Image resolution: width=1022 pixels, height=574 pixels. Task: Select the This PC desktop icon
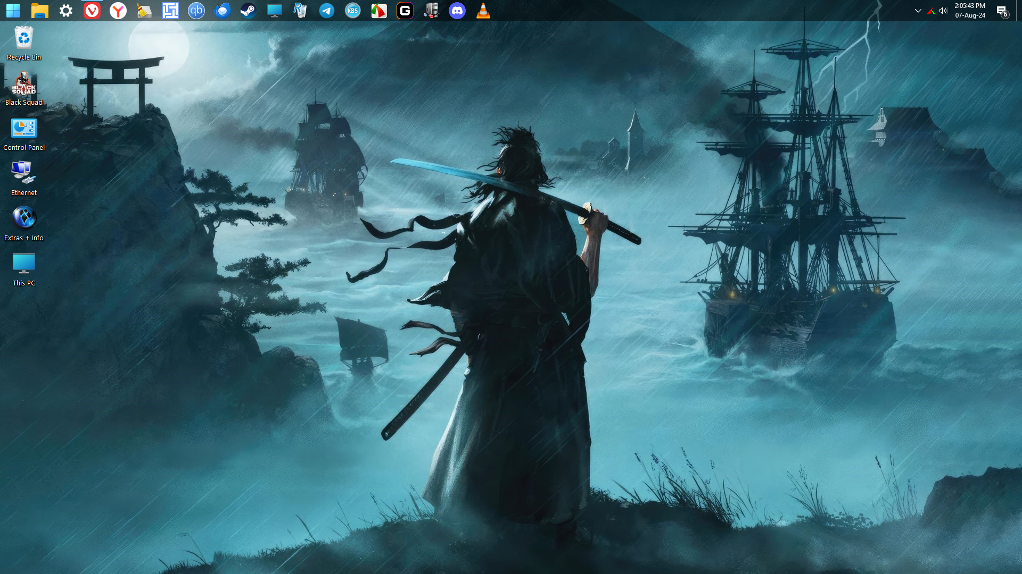click(x=24, y=269)
